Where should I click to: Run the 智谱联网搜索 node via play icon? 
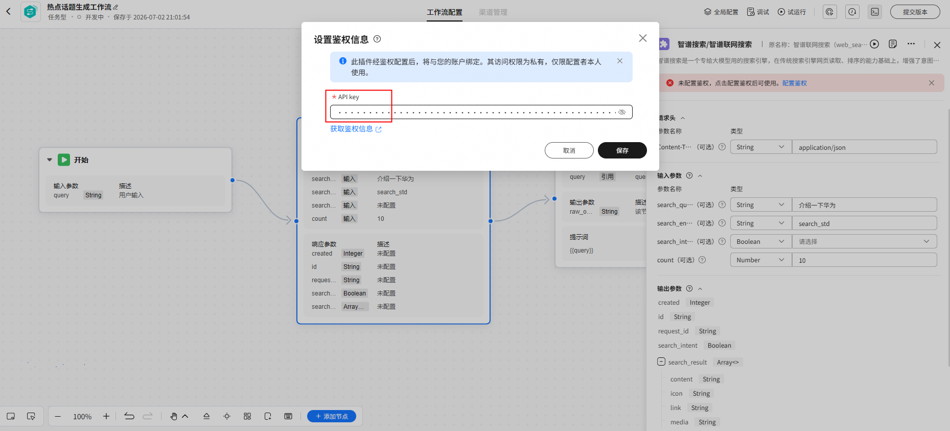pyautogui.click(x=874, y=44)
